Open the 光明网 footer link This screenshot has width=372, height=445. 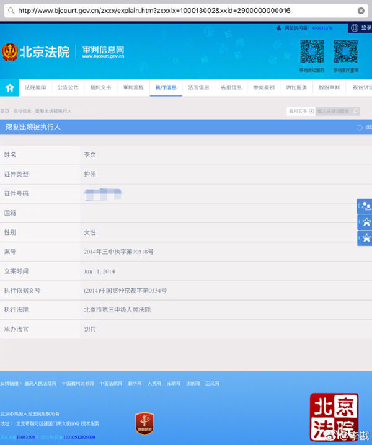(x=174, y=384)
